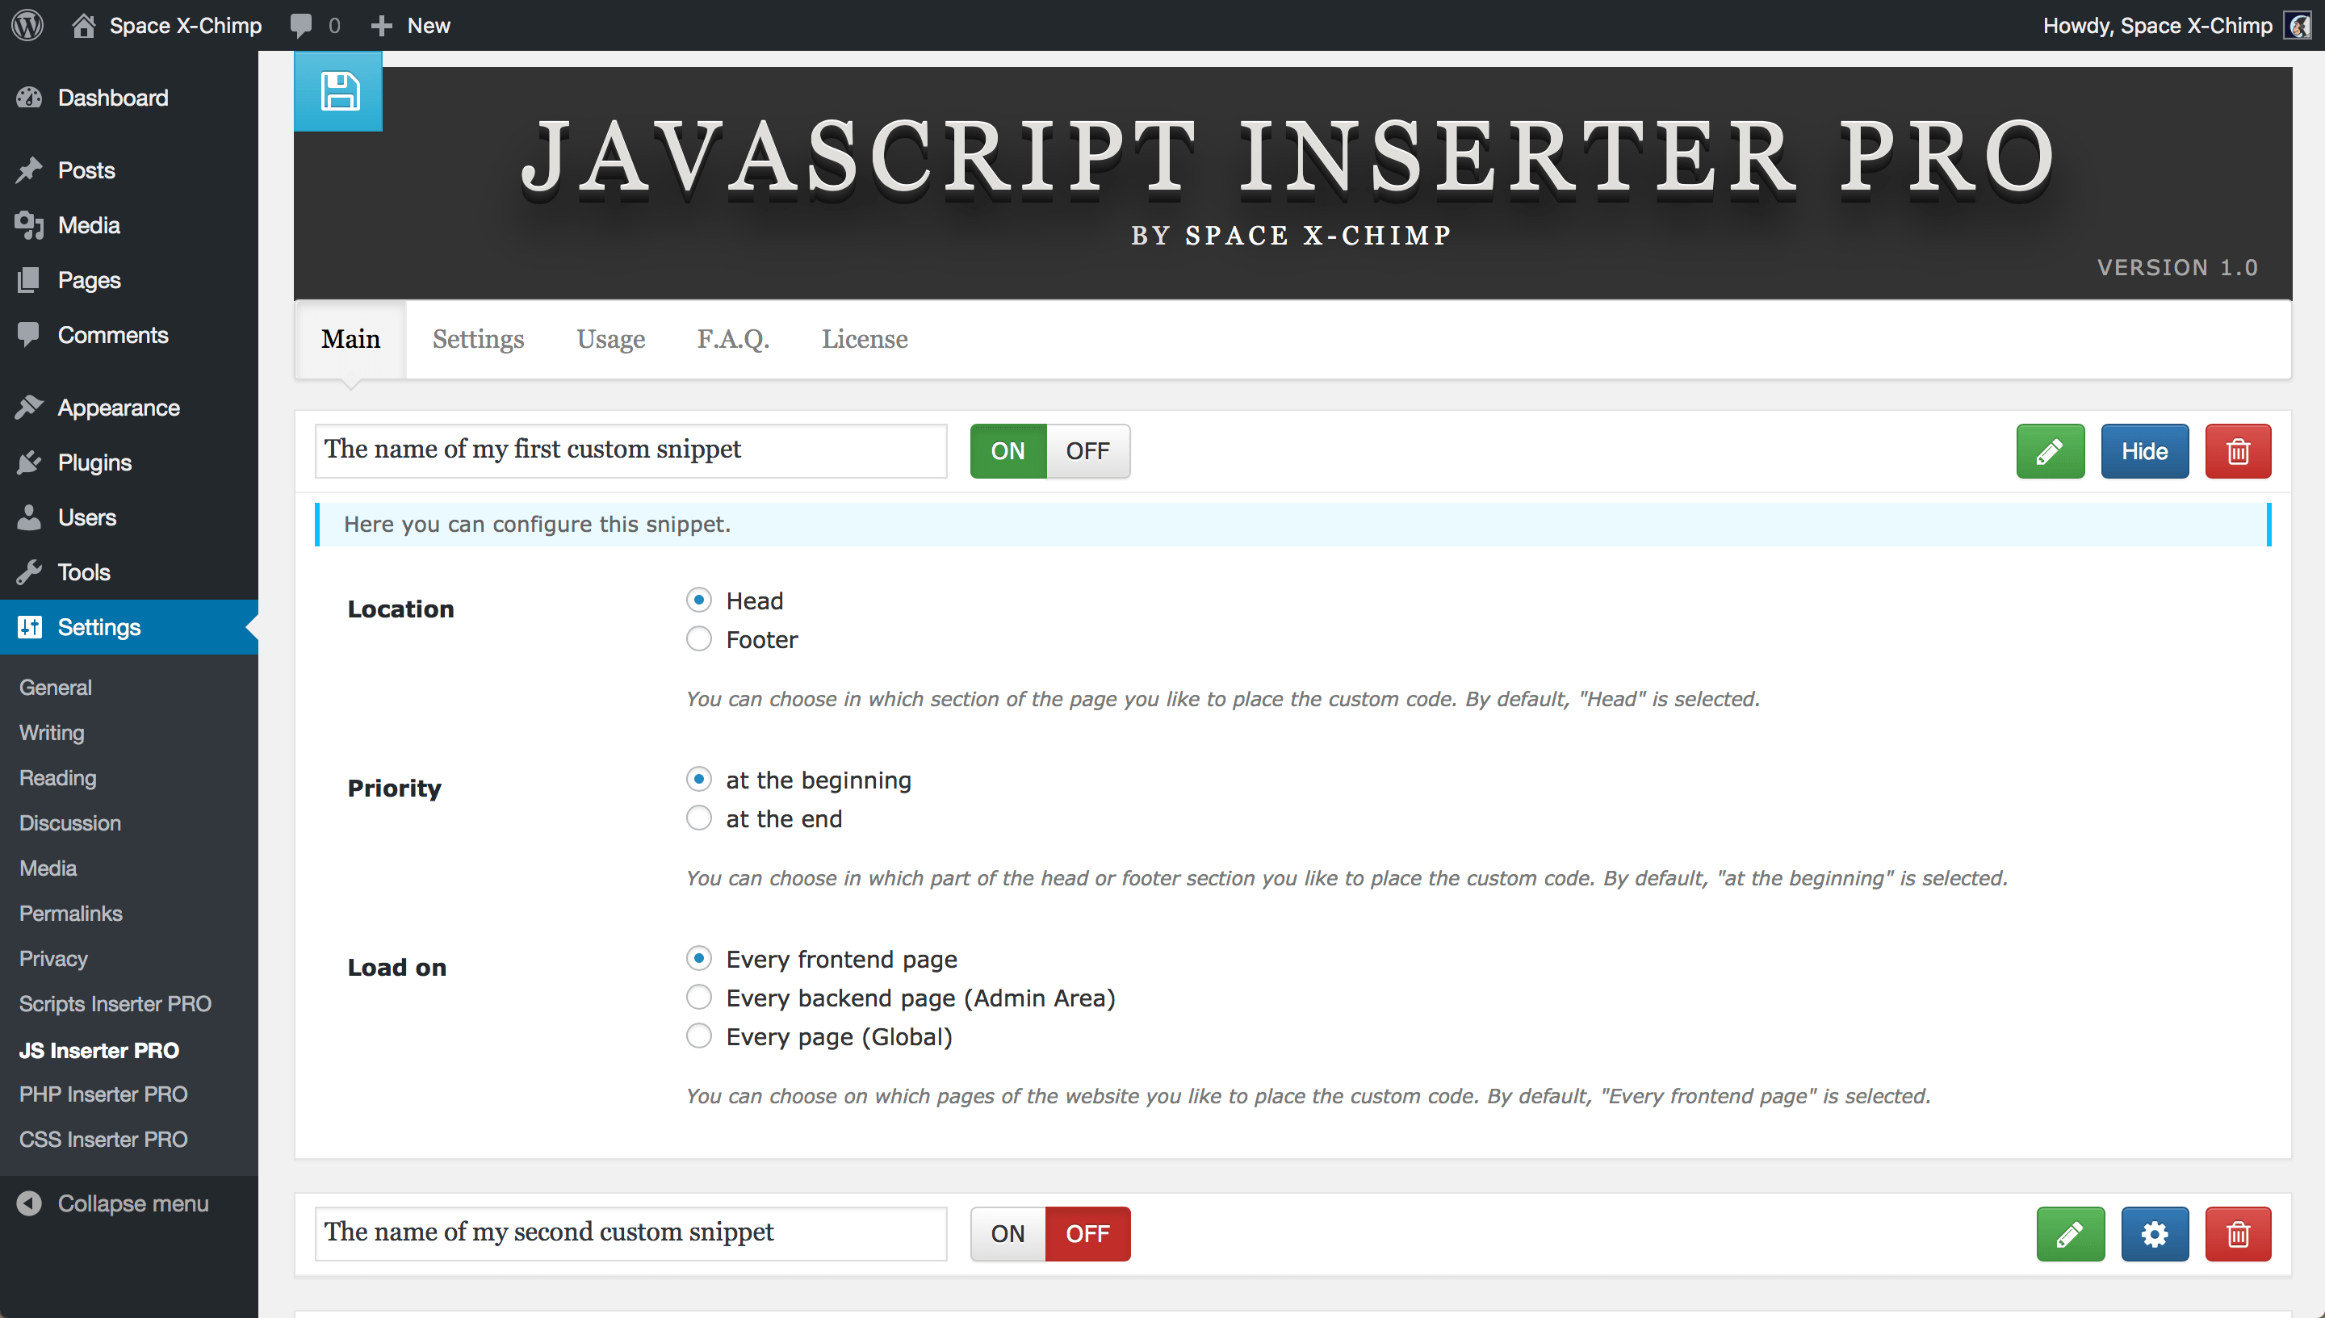2325x1318 pixels.
Task: Select the at the end priority option
Action: [697, 818]
